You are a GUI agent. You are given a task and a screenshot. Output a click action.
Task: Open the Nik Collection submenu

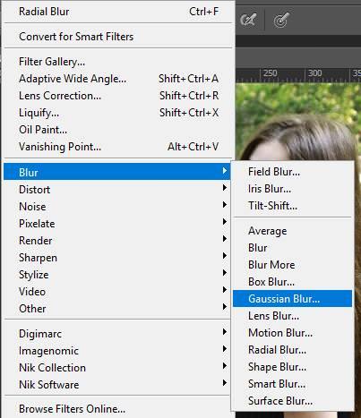point(117,368)
